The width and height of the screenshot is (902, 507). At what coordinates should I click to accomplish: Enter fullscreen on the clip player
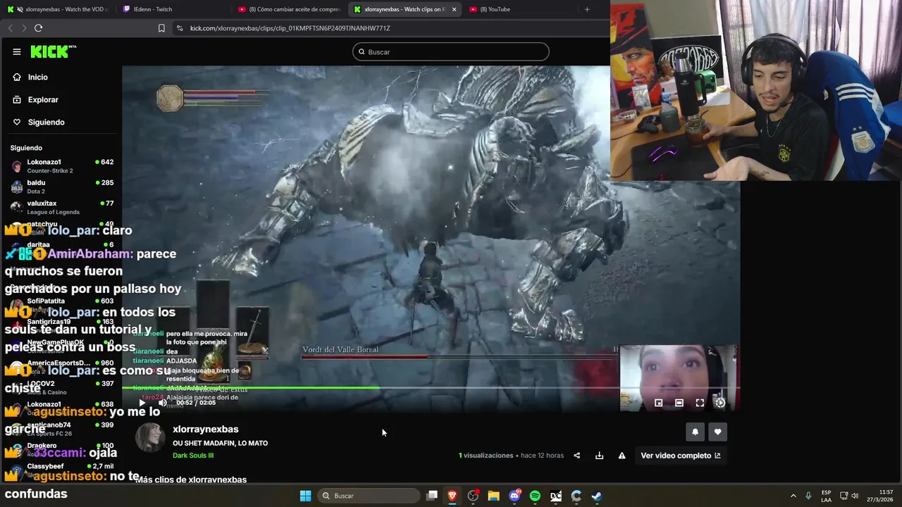tap(700, 403)
